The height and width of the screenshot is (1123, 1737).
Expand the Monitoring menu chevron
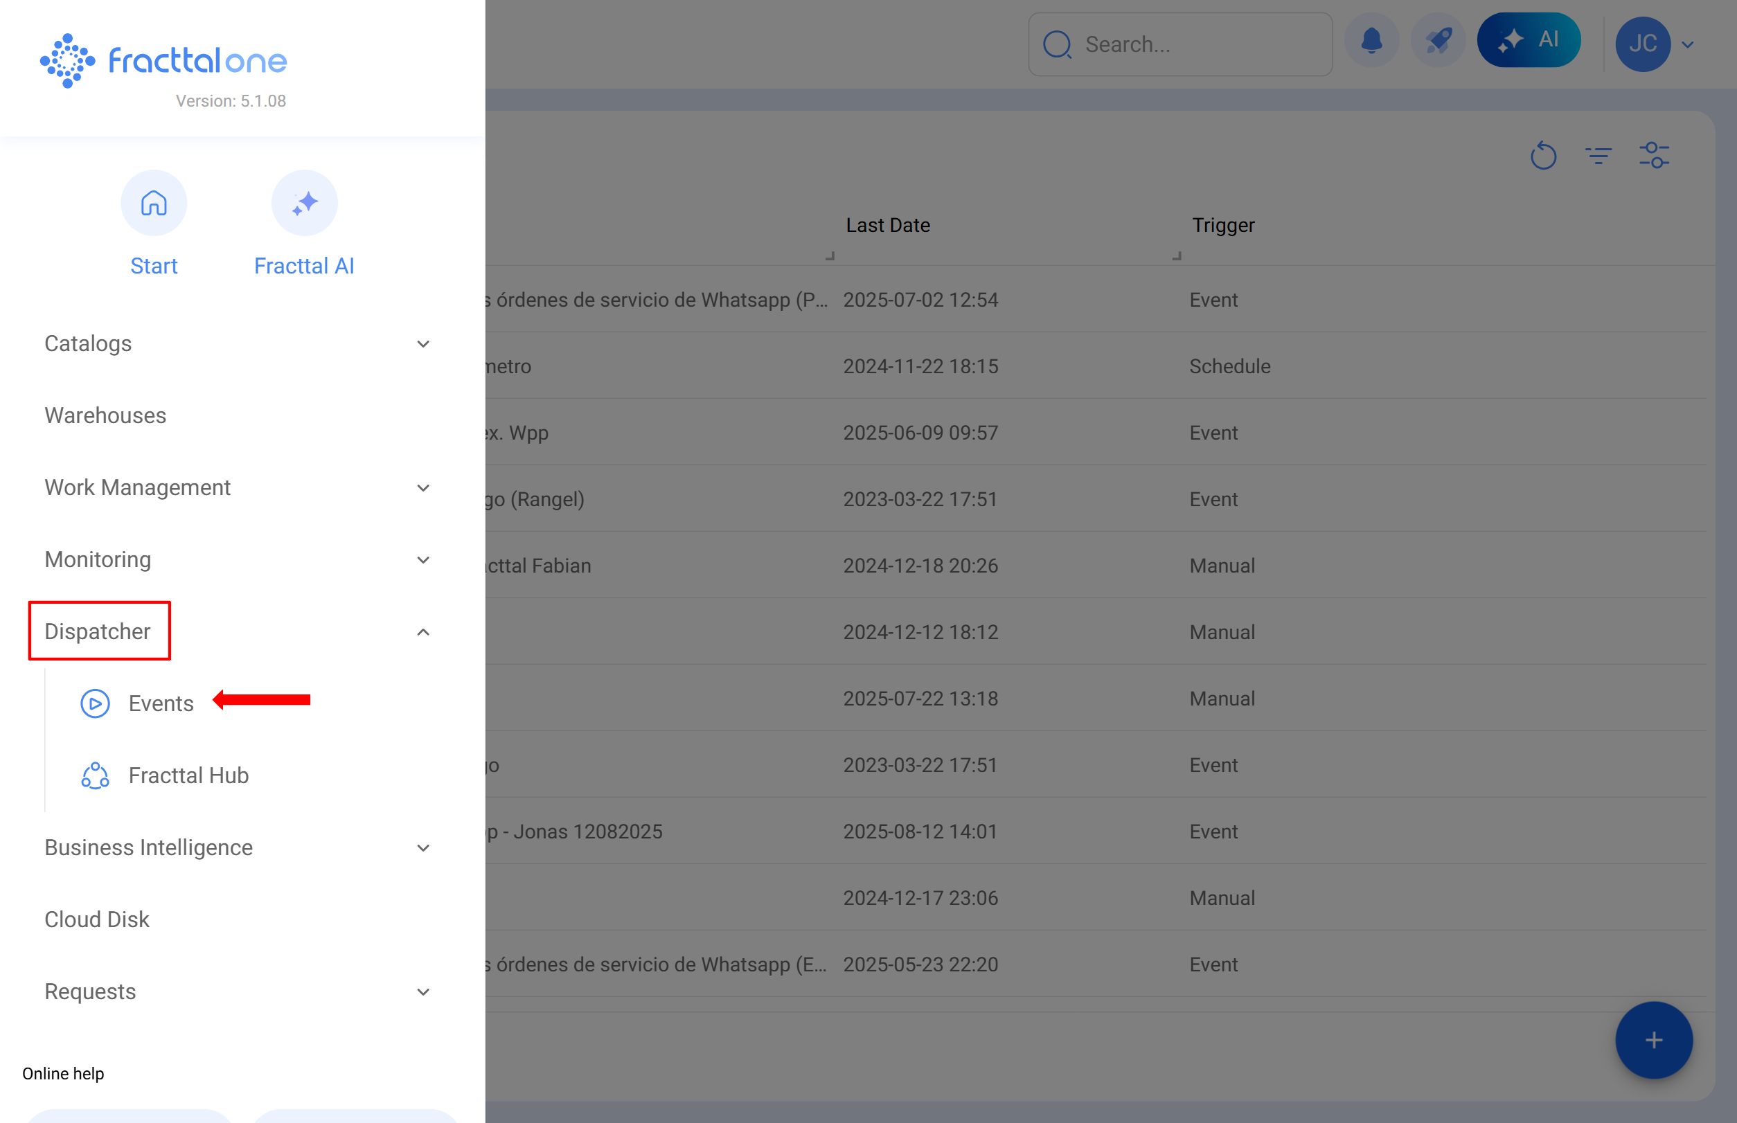423,560
